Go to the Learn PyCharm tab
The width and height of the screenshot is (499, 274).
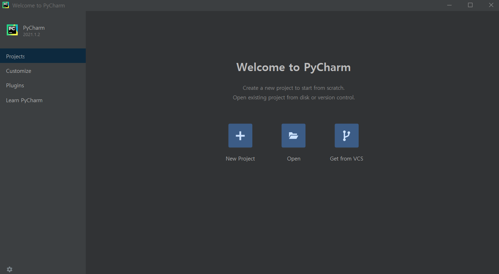click(x=43, y=100)
